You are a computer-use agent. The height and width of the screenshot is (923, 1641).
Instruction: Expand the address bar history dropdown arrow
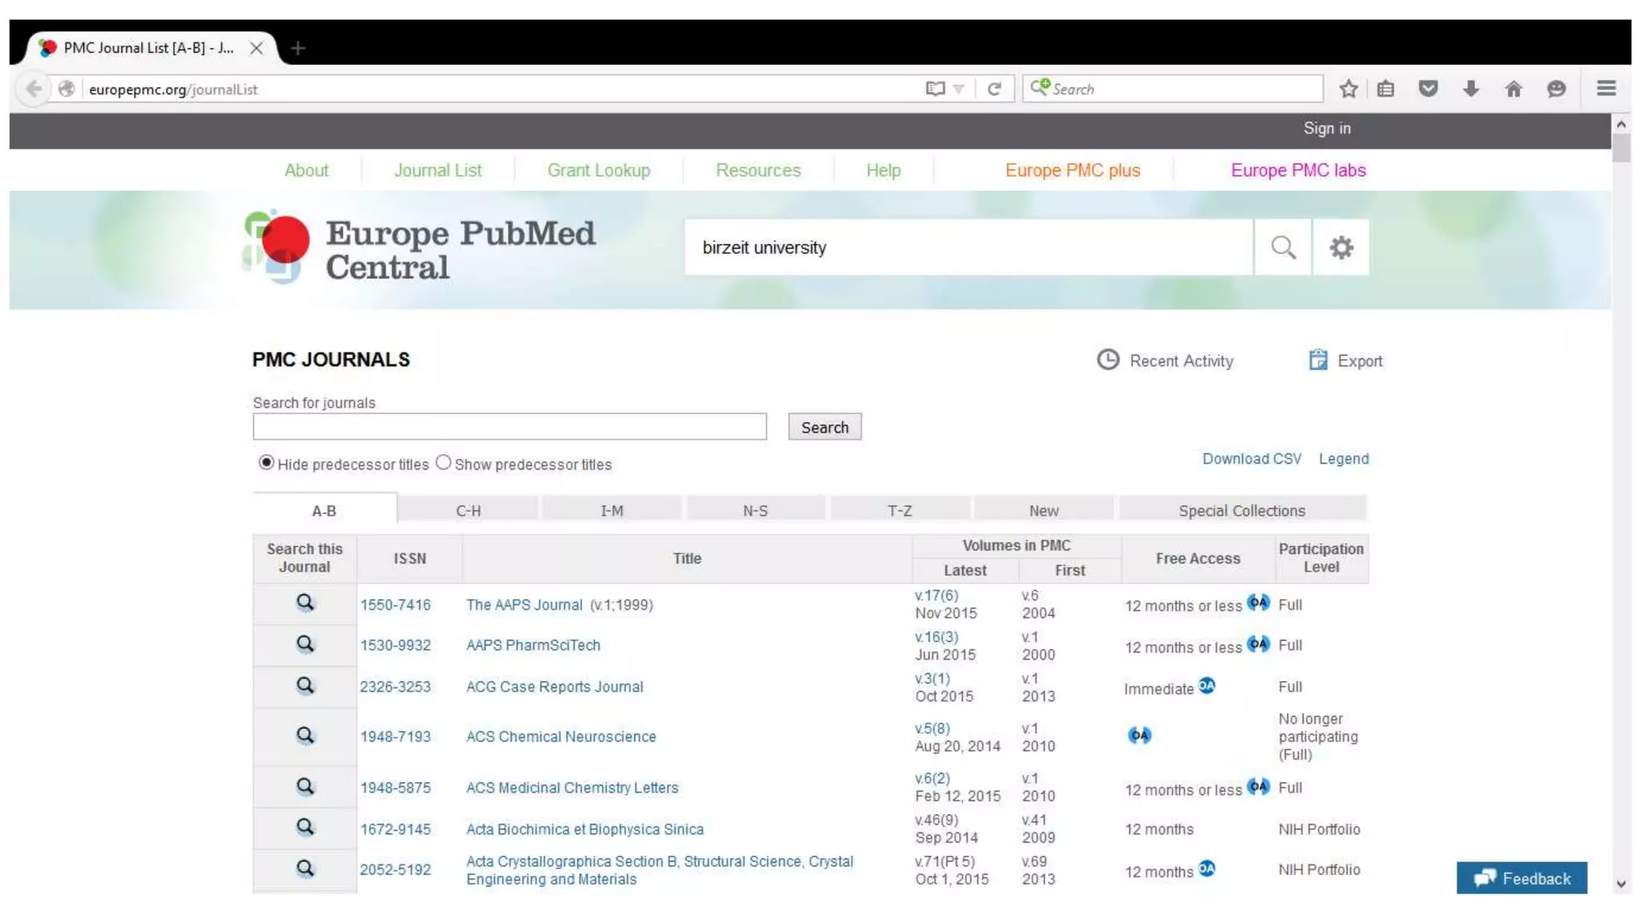point(959,89)
